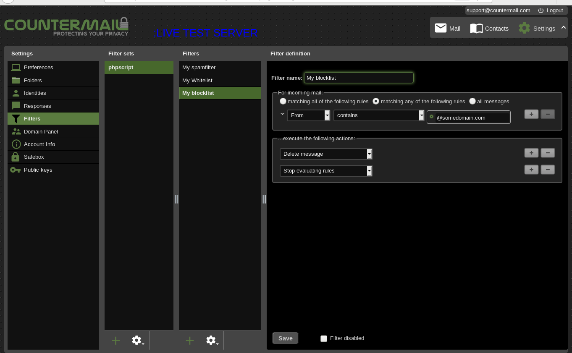Select matching all of the following rules
The height and width of the screenshot is (353, 572).
point(283,101)
